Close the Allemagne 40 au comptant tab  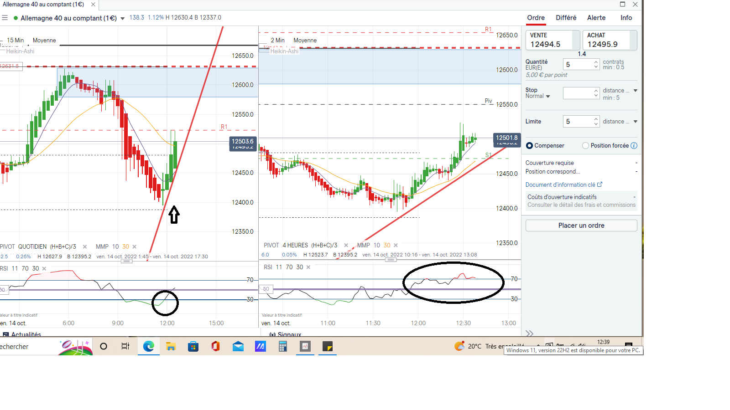[93, 5]
